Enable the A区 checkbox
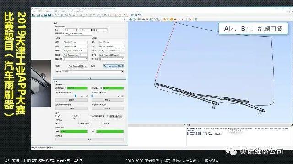The width and height of the screenshot is (293, 164). [56, 116]
